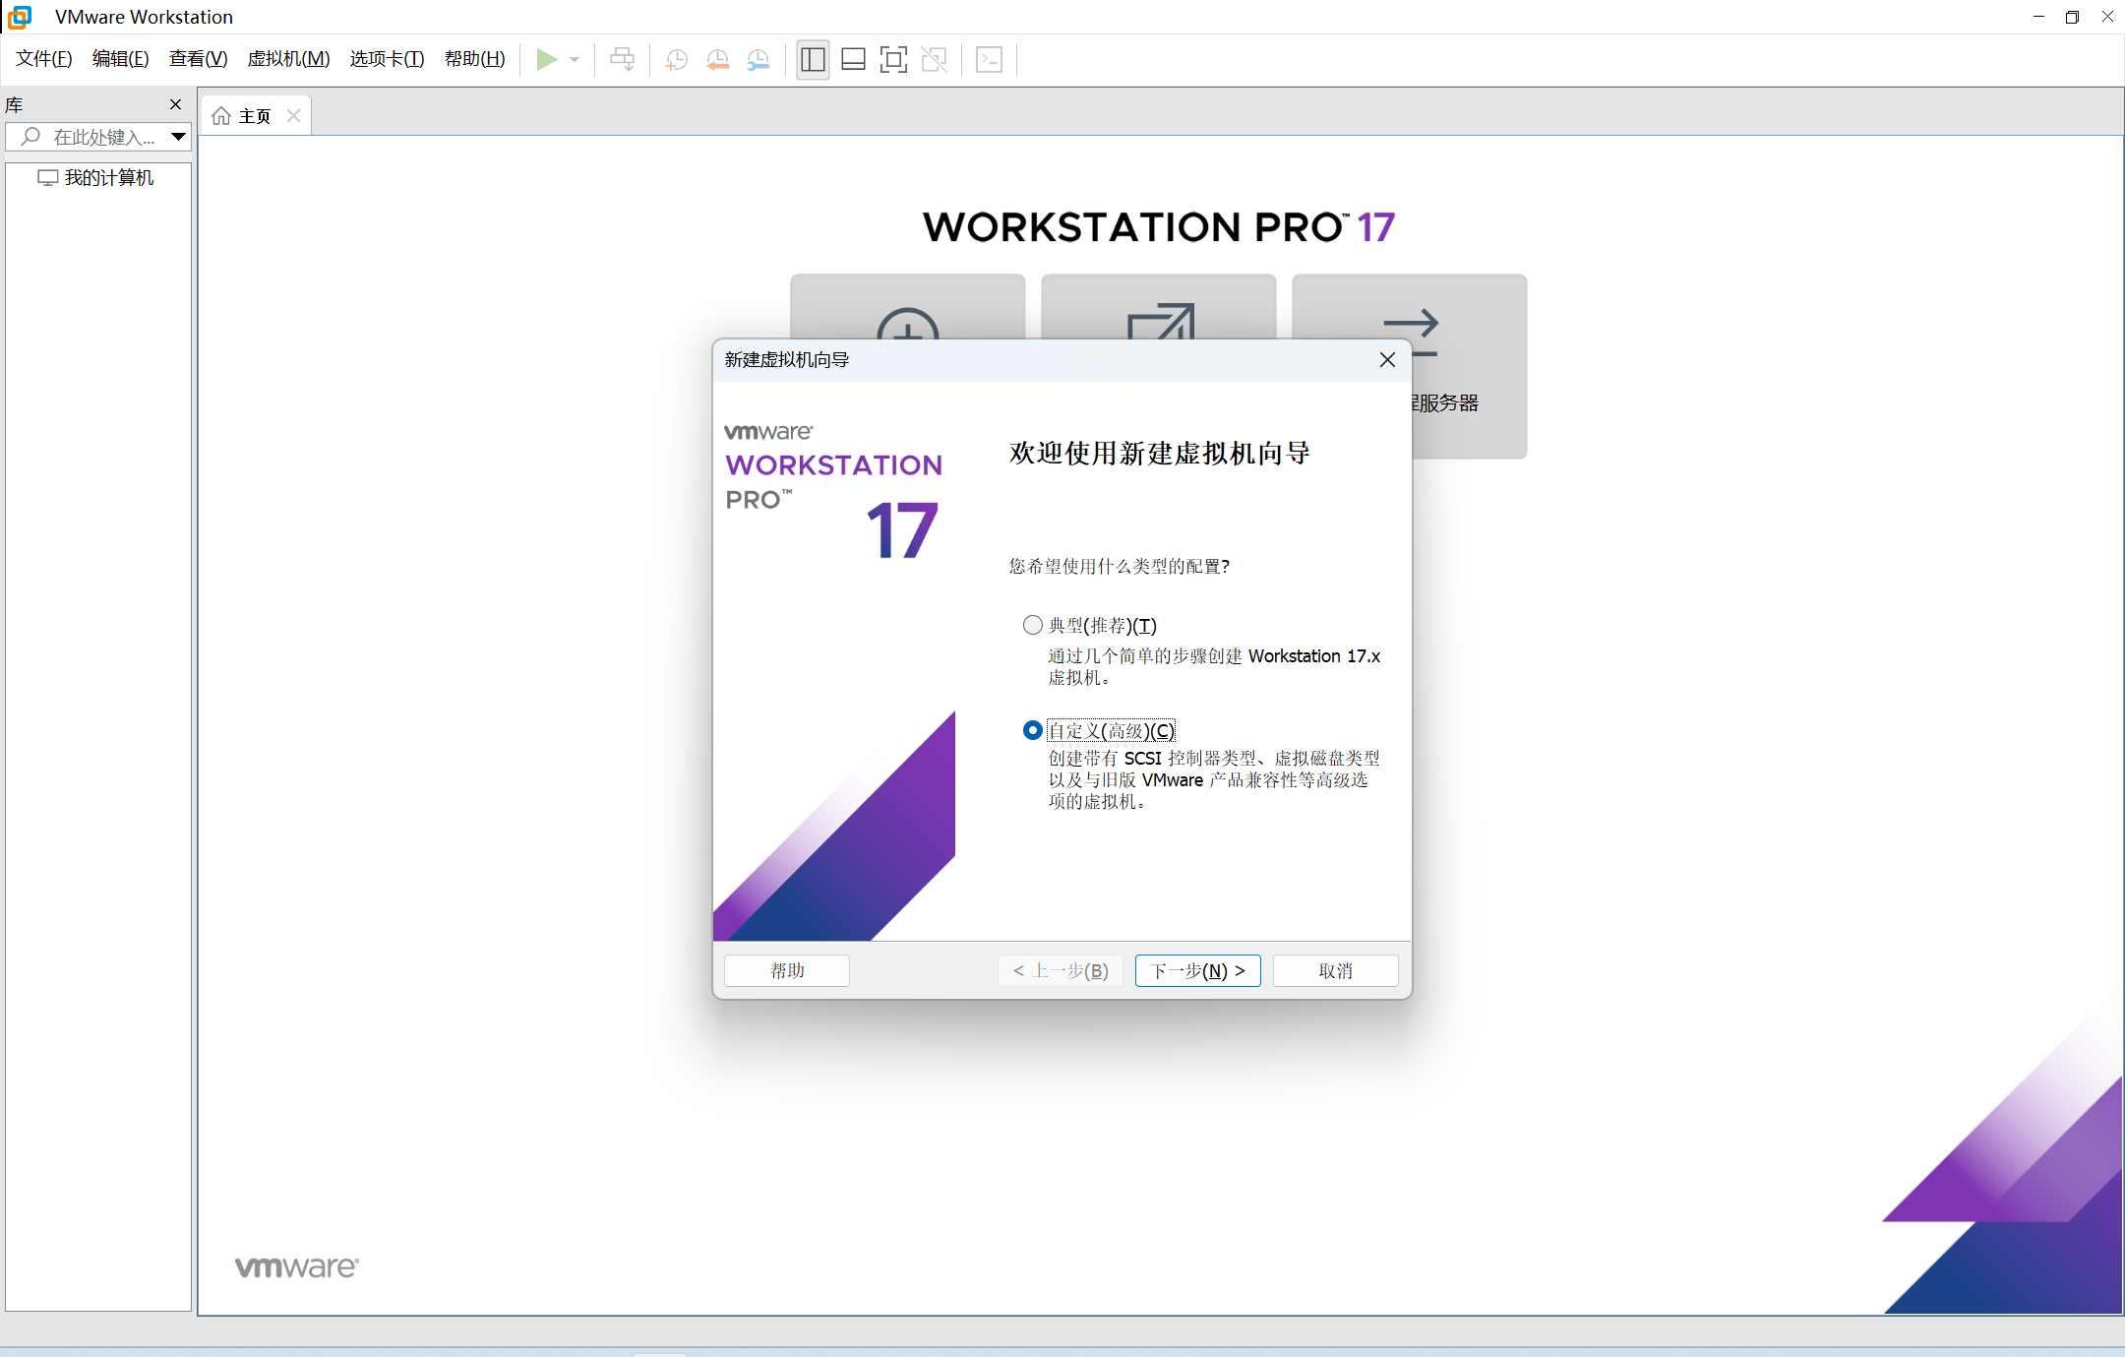Select the 自定义(高级) radio button
This screenshot has height=1357, width=2125.
pos(1032,730)
